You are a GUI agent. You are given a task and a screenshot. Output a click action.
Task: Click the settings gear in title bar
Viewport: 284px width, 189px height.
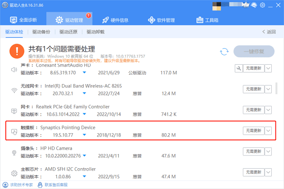pyautogui.click(x=262, y=5)
